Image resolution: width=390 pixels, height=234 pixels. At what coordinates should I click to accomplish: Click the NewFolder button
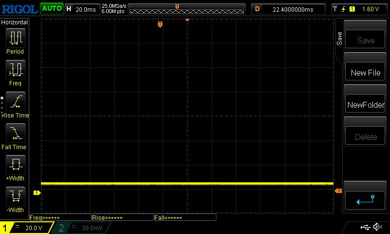(365, 103)
